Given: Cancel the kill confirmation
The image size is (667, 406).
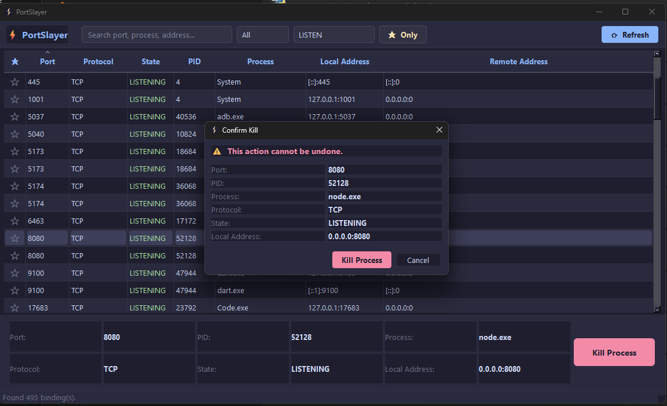Looking at the screenshot, I should pos(417,260).
